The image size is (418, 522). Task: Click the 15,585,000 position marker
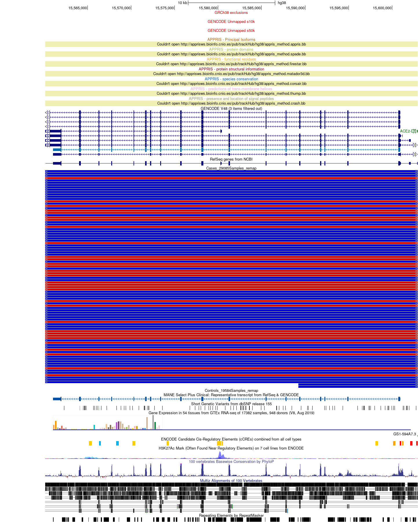251,8
